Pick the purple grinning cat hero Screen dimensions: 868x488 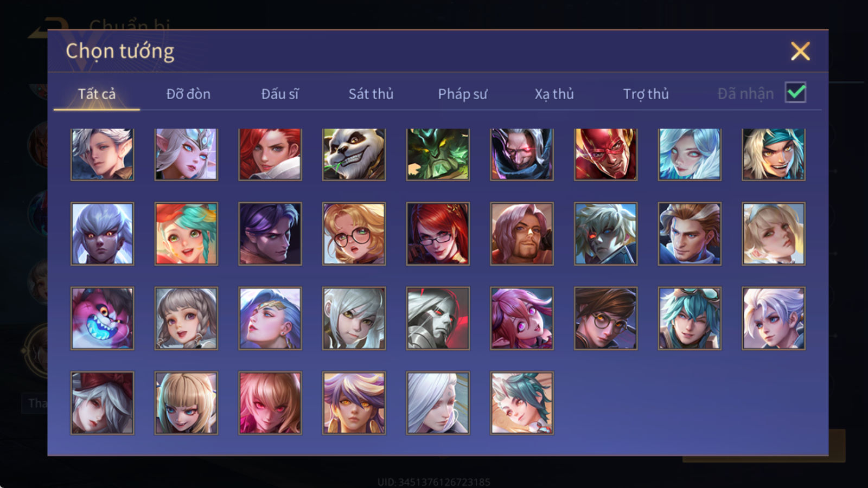102,318
